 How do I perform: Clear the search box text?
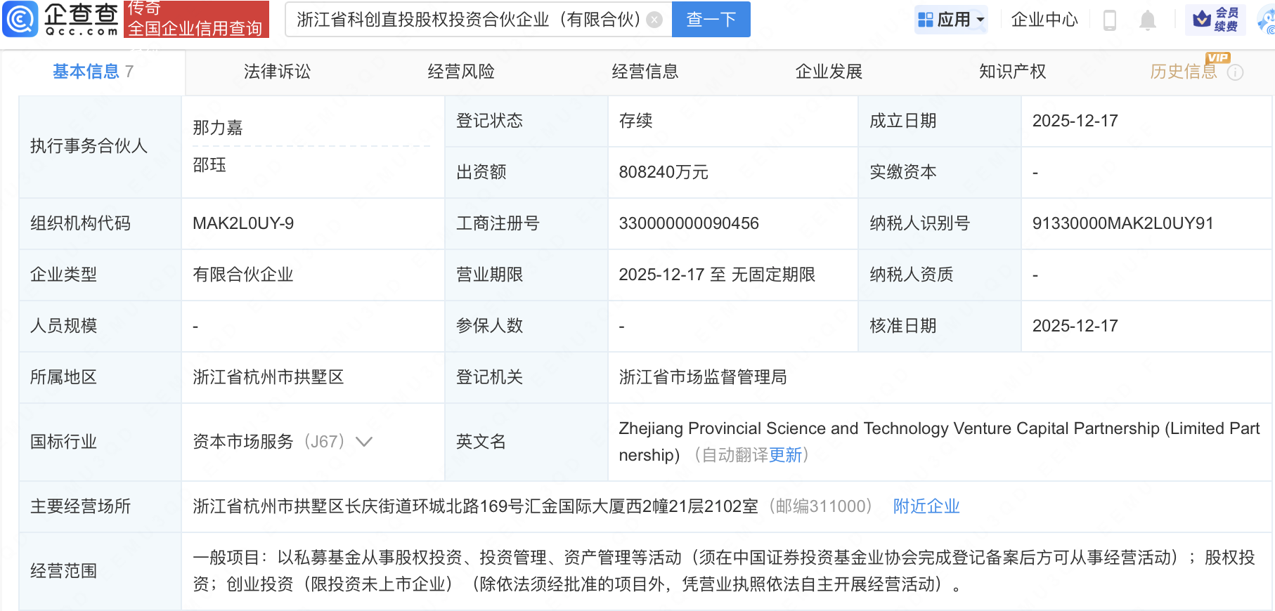coord(654,20)
